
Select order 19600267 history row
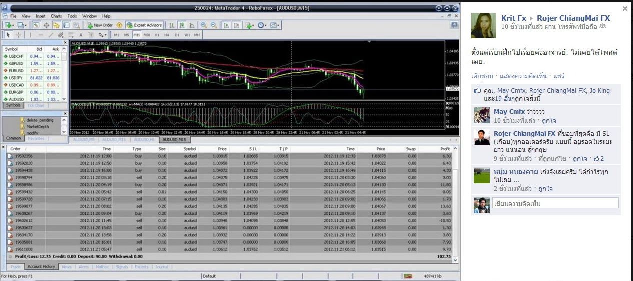[x=230, y=213]
